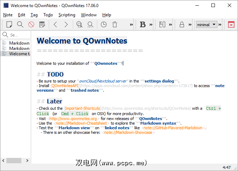This screenshot has height=171, width=238.
Task: Click the note list horizontal scrollbar
Action: pyautogui.click(x=14, y=160)
